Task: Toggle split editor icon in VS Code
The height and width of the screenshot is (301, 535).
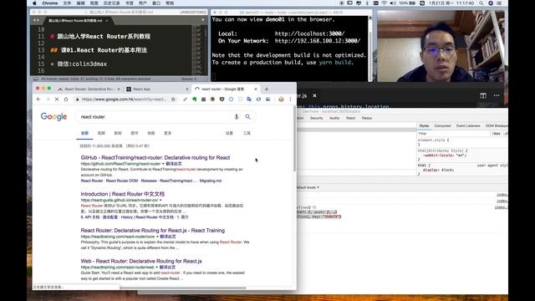Action: (483, 95)
